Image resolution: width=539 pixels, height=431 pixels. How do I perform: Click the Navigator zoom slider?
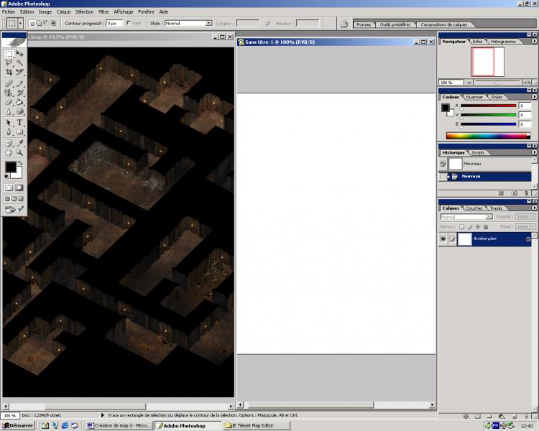[497, 82]
